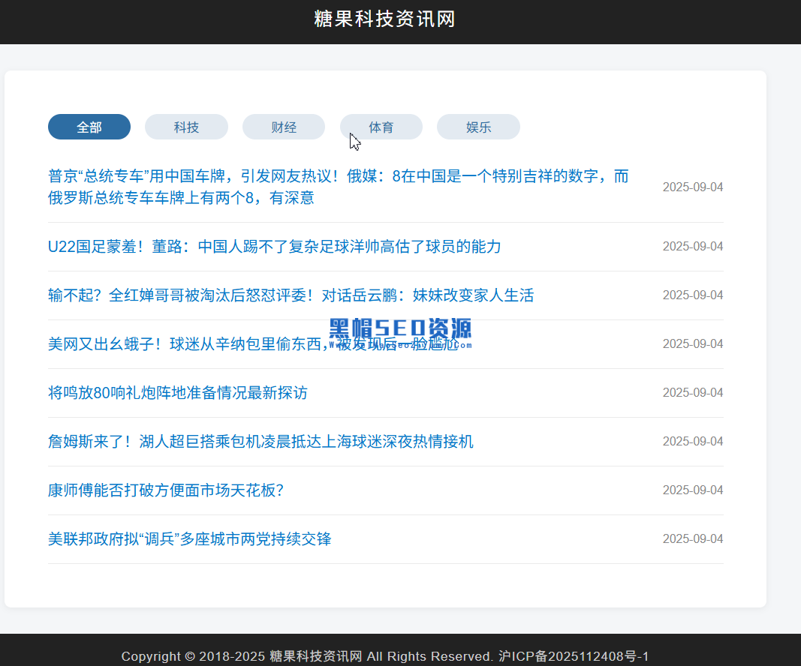The image size is (801, 666).
Task: Click the date beside the 普京 article
Action: [x=692, y=187]
